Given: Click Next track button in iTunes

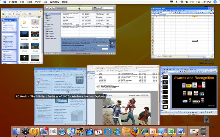Looking at the screenshot, I should [x=54, y=8].
